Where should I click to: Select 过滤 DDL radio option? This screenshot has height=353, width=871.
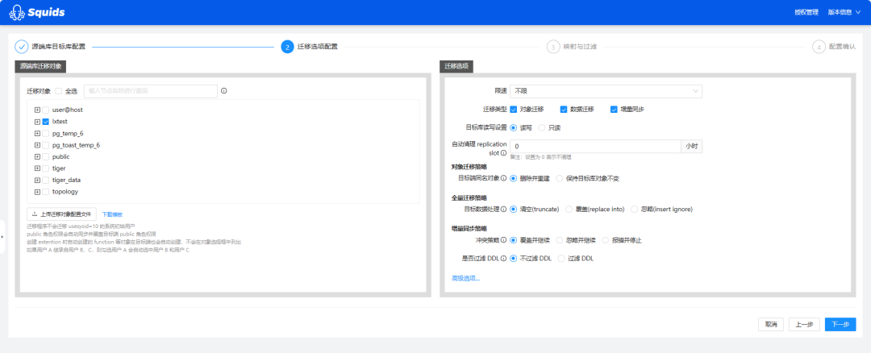pyautogui.click(x=561, y=258)
